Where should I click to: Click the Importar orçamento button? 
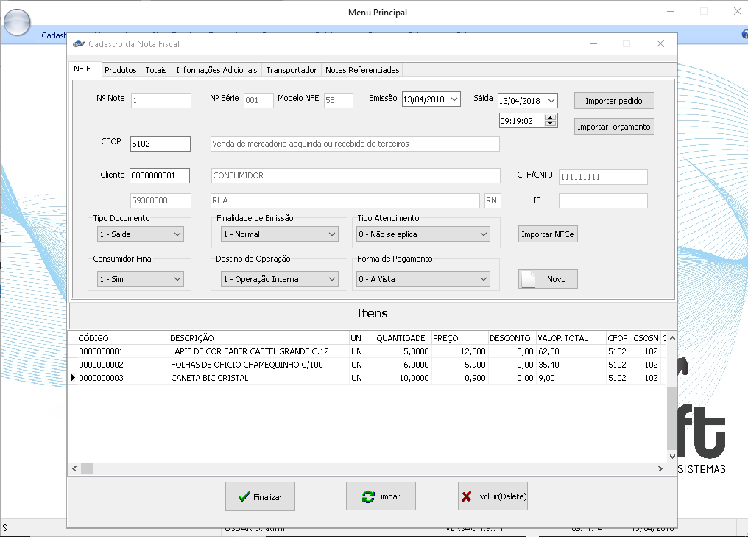[613, 127]
